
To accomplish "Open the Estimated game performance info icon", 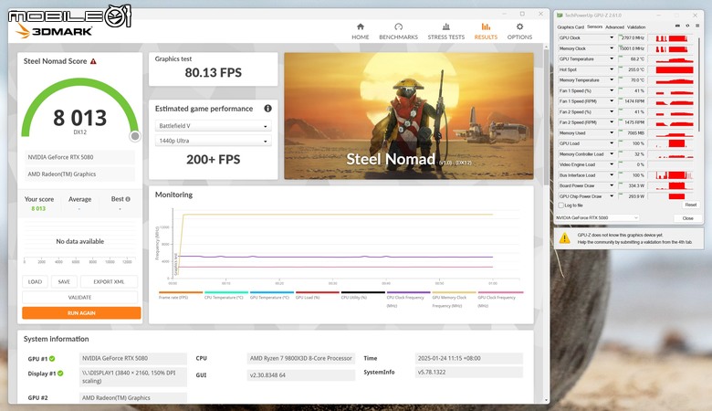I will coord(267,109).
